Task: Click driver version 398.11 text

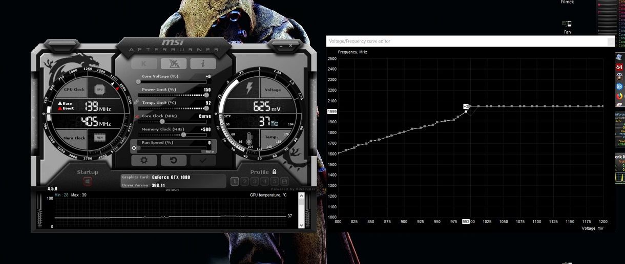Action: 158,185
